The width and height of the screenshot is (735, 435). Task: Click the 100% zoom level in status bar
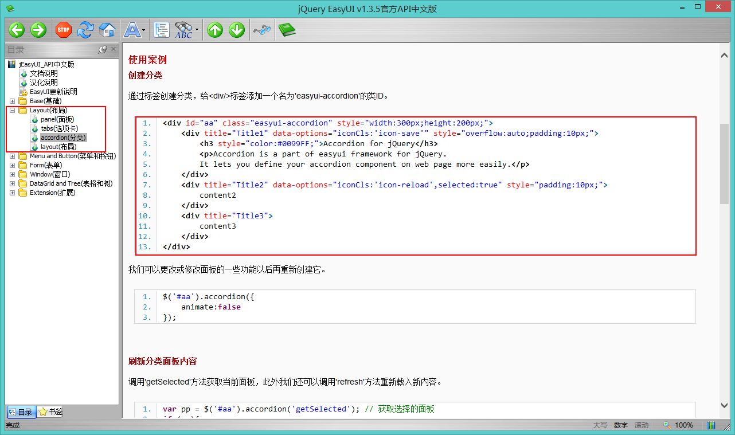[x=684, y=425]
